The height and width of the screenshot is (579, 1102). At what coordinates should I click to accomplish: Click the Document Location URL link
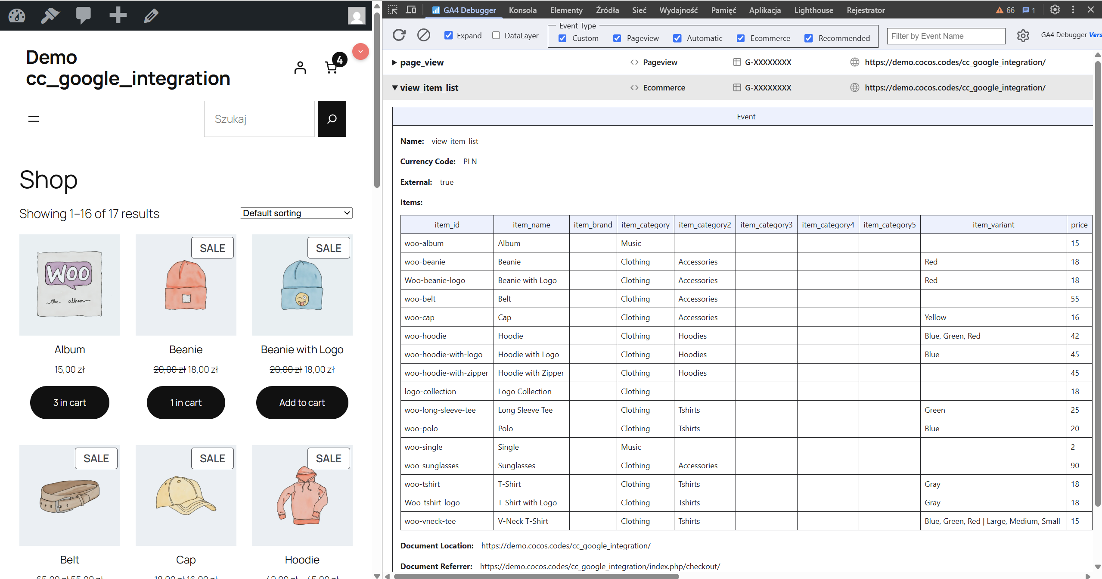pyautogui.click(x=565, y=546)
